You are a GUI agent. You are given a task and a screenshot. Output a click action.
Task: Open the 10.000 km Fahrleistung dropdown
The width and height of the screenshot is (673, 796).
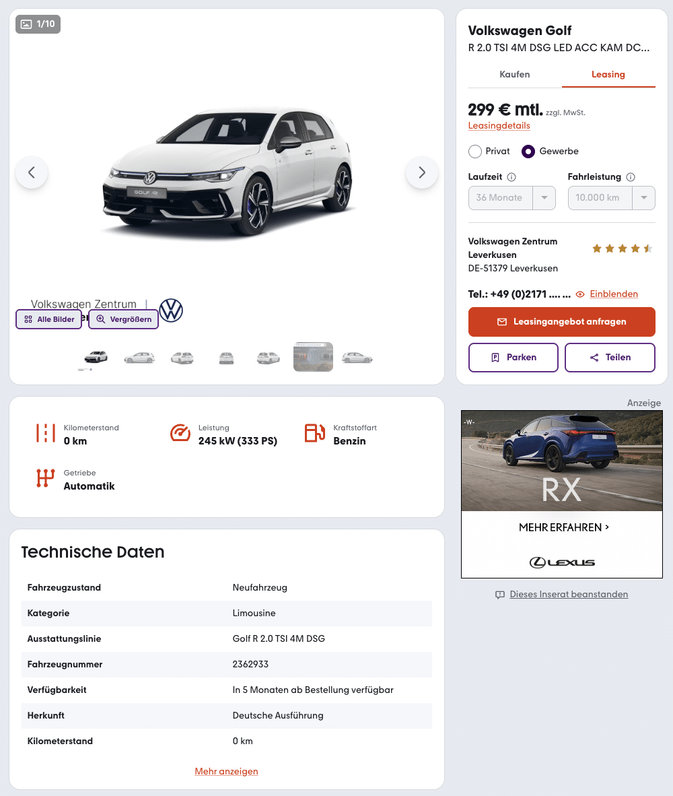[x=611, y=198]
